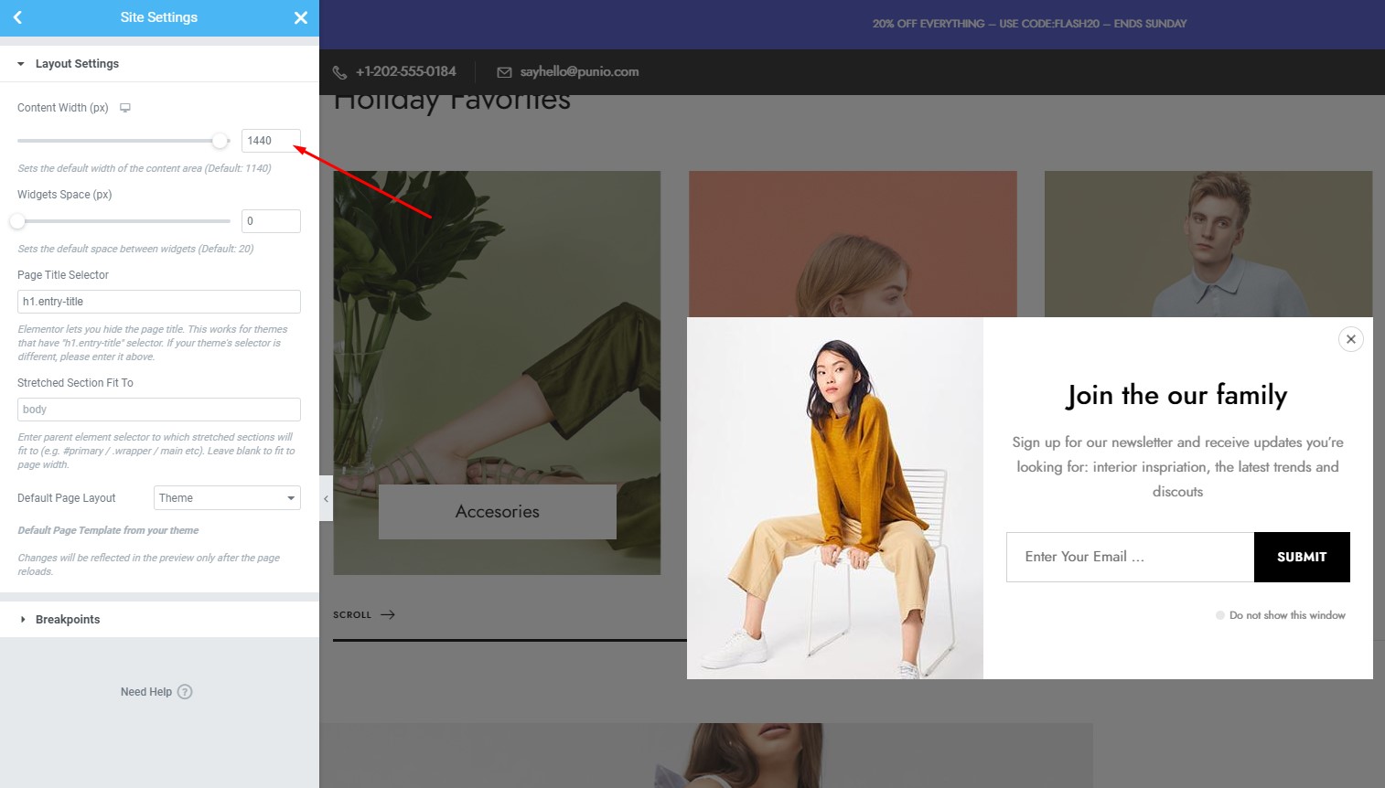Click the Need Help question mark icon
1385x788 pixels.
click(x=185, y=692)
